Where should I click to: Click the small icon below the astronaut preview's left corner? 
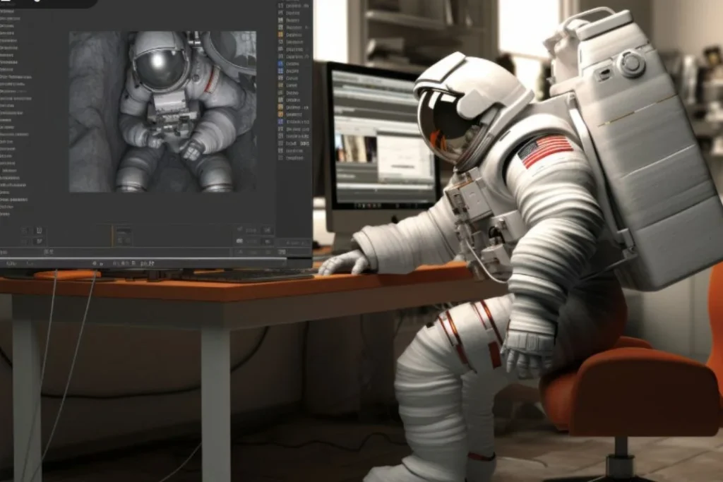(39, 231)
